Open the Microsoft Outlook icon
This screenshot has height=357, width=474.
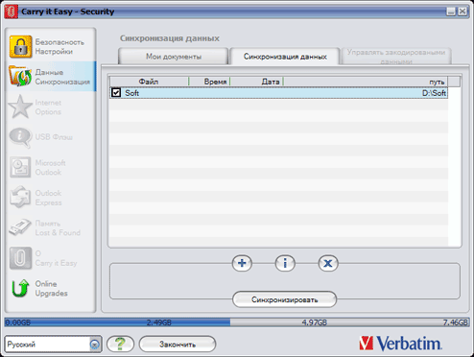(20, 167)
